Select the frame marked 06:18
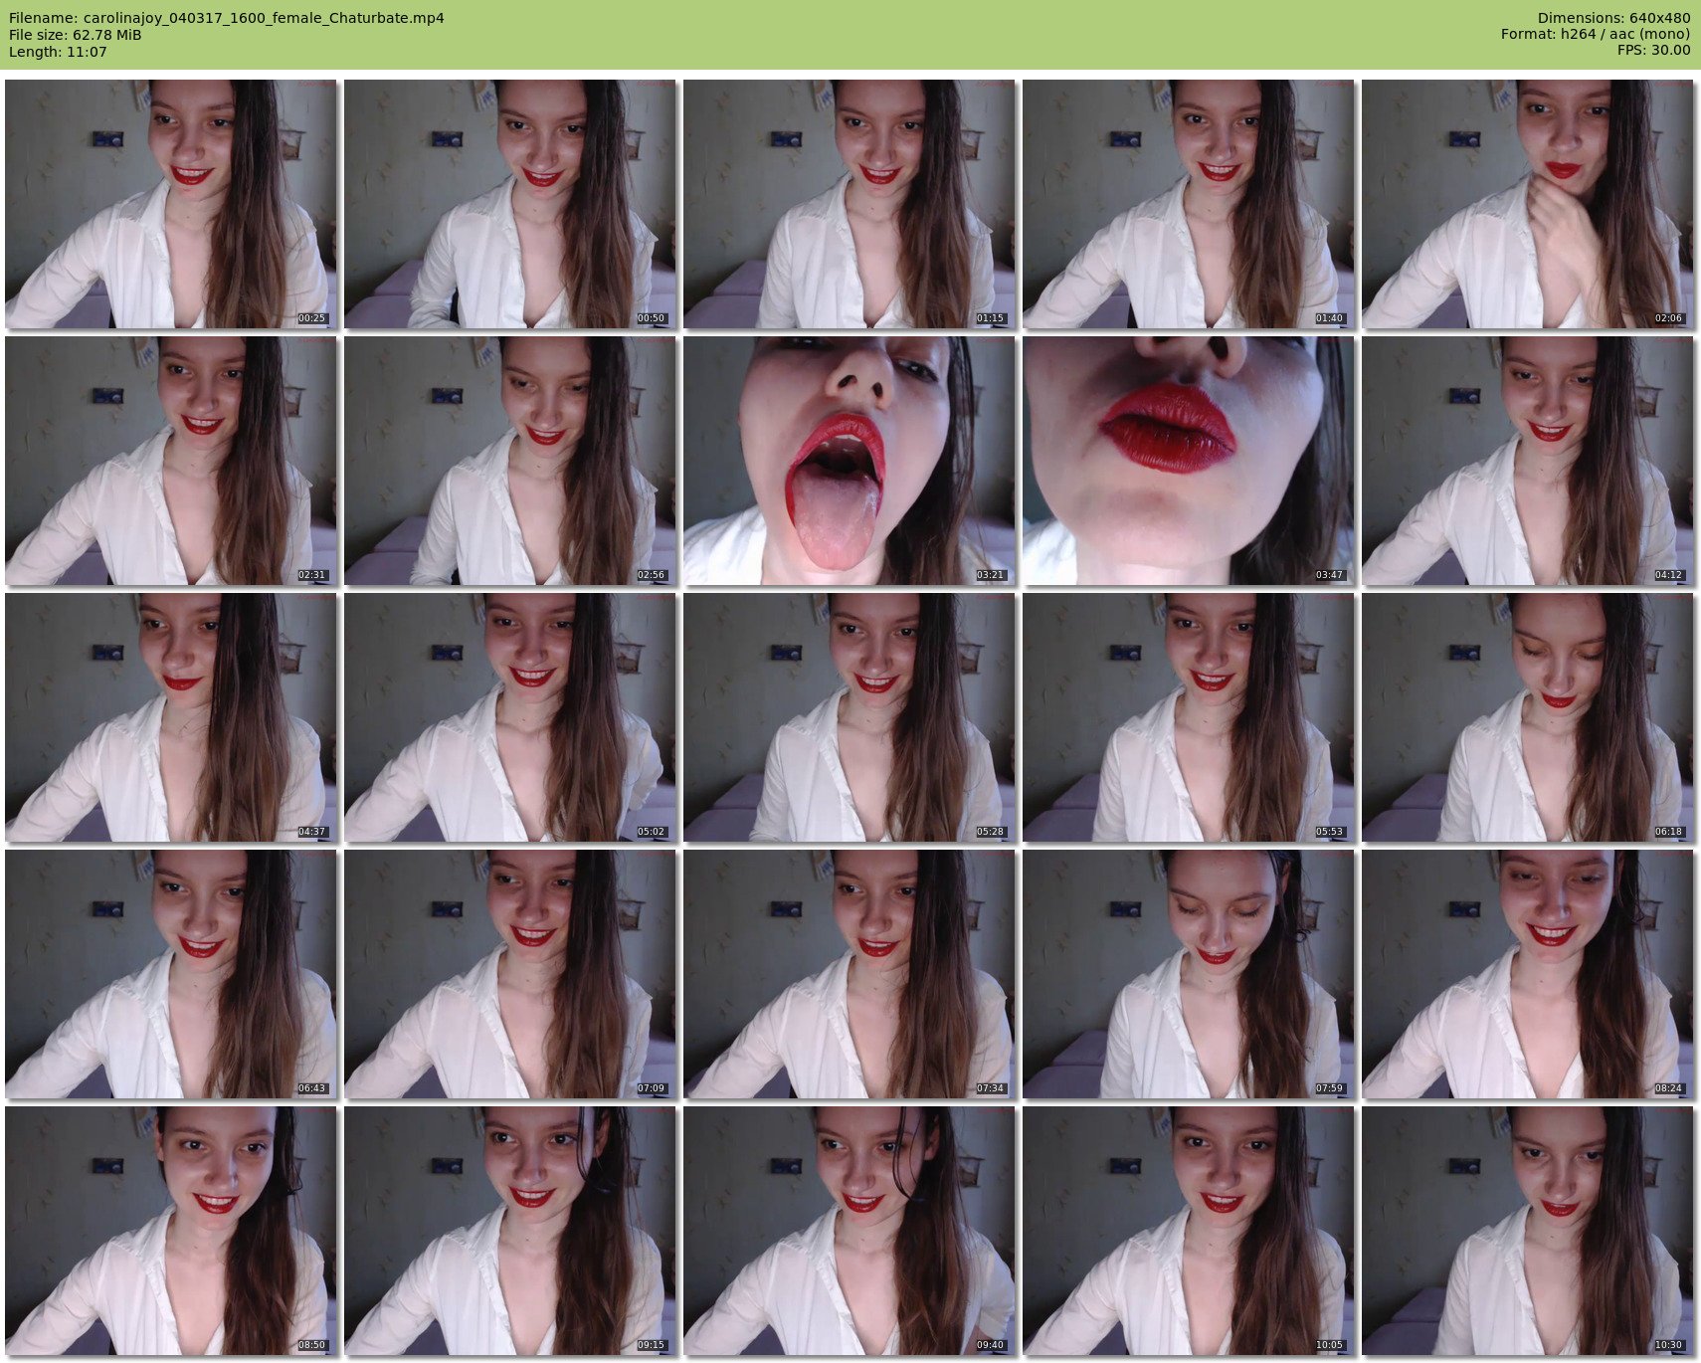The image size is (1701, 1363). (x=1528, y=717)
